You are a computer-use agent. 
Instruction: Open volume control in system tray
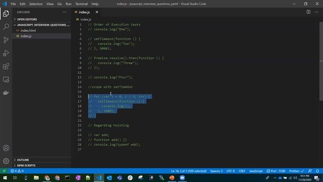(295, 178)
